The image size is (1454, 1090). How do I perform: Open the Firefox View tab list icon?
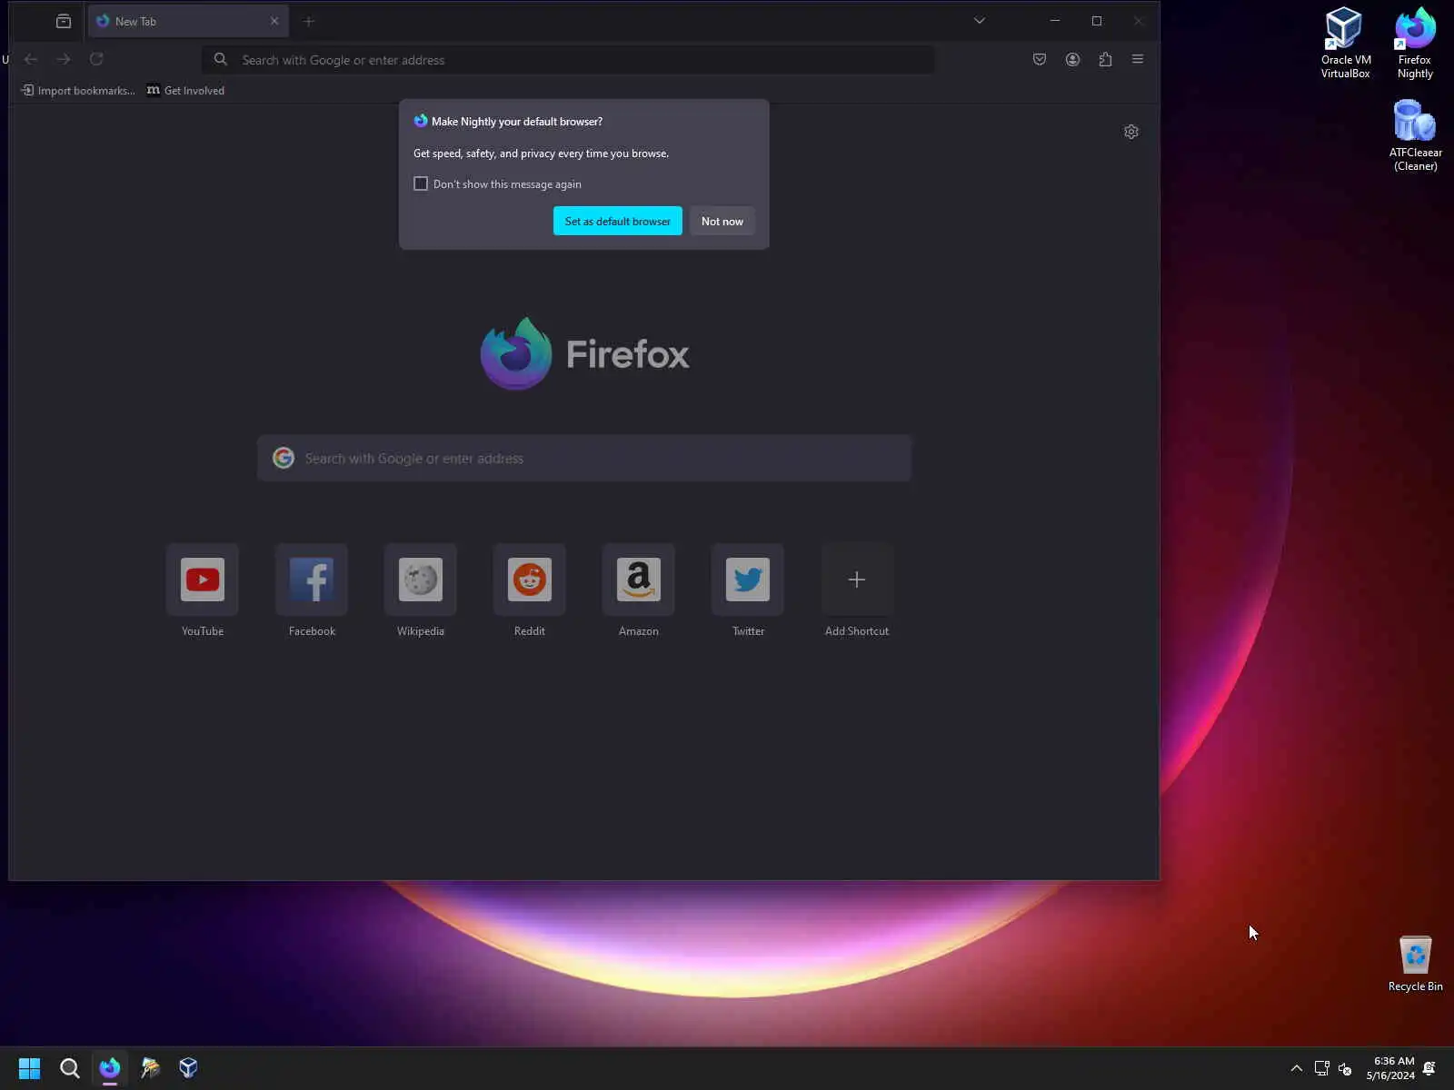point(64,21)
